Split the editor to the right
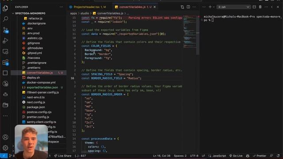 (188, 7)
